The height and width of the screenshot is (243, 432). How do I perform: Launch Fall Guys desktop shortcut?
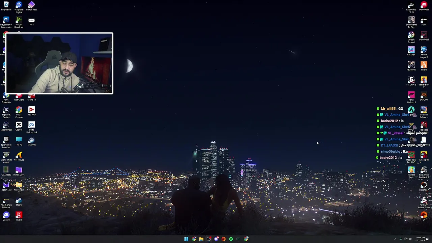411,51
